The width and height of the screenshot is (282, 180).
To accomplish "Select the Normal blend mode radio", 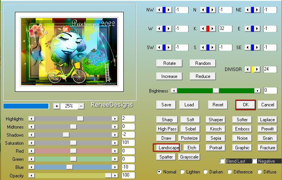I will point(159,172).
